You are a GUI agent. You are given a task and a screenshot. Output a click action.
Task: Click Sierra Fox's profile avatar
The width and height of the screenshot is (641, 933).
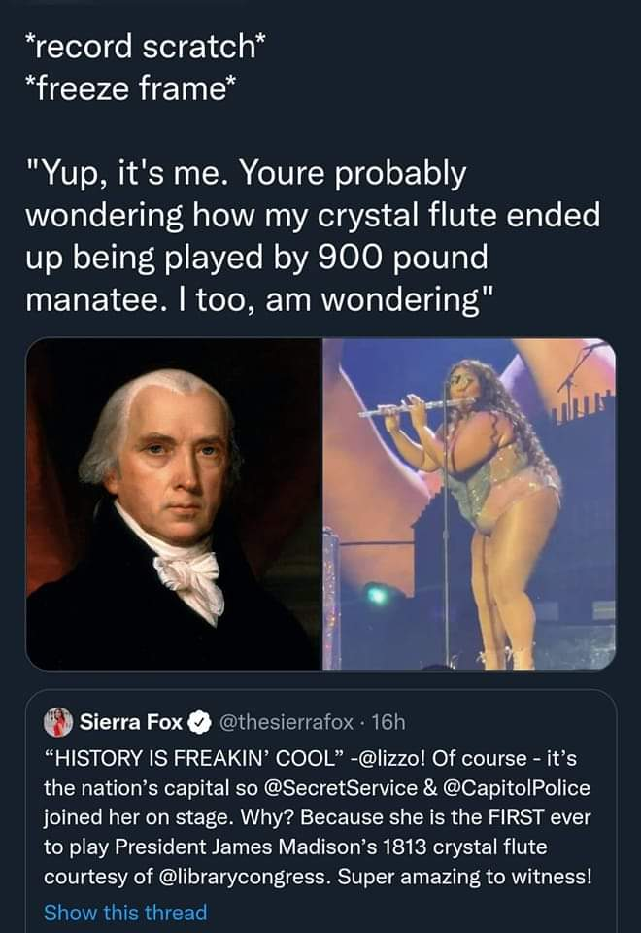click(58, 722)
